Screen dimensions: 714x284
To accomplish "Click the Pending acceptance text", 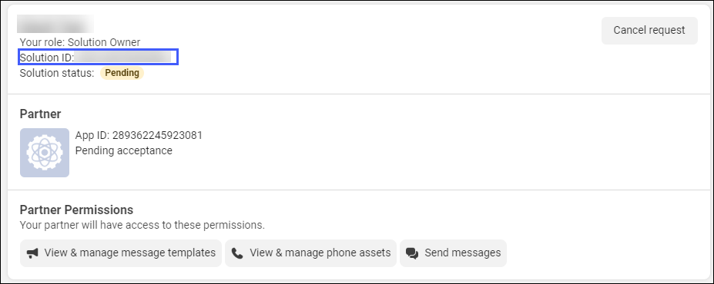I will click(124, 150).
